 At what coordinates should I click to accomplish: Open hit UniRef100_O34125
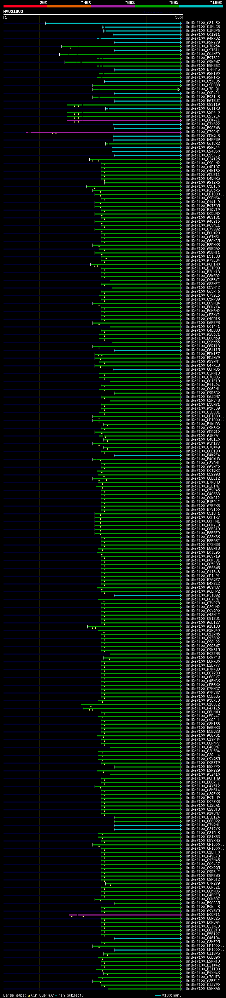(203, 159)
